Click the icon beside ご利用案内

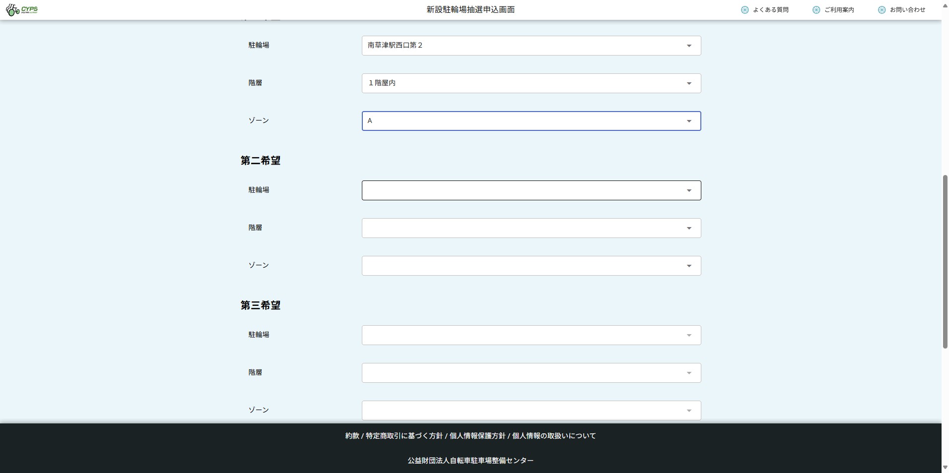coord(816,10)
